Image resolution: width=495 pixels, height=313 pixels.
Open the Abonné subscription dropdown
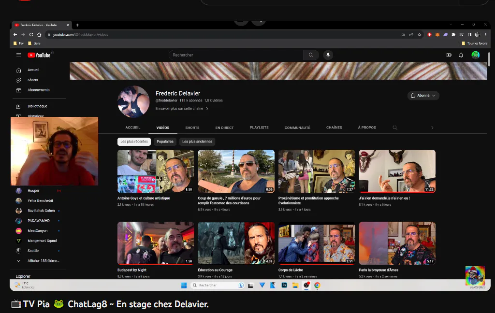pyautogui.click(x=423, y=96)
